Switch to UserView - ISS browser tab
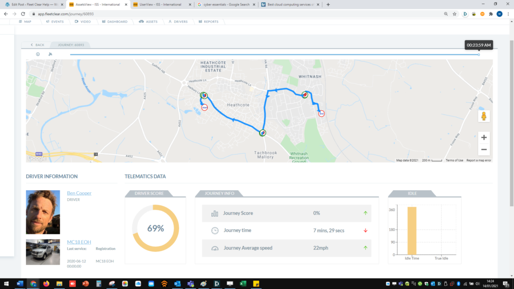The height and width of the screenshot is (289, 514). pyautogui.click(x=162, y=5)
